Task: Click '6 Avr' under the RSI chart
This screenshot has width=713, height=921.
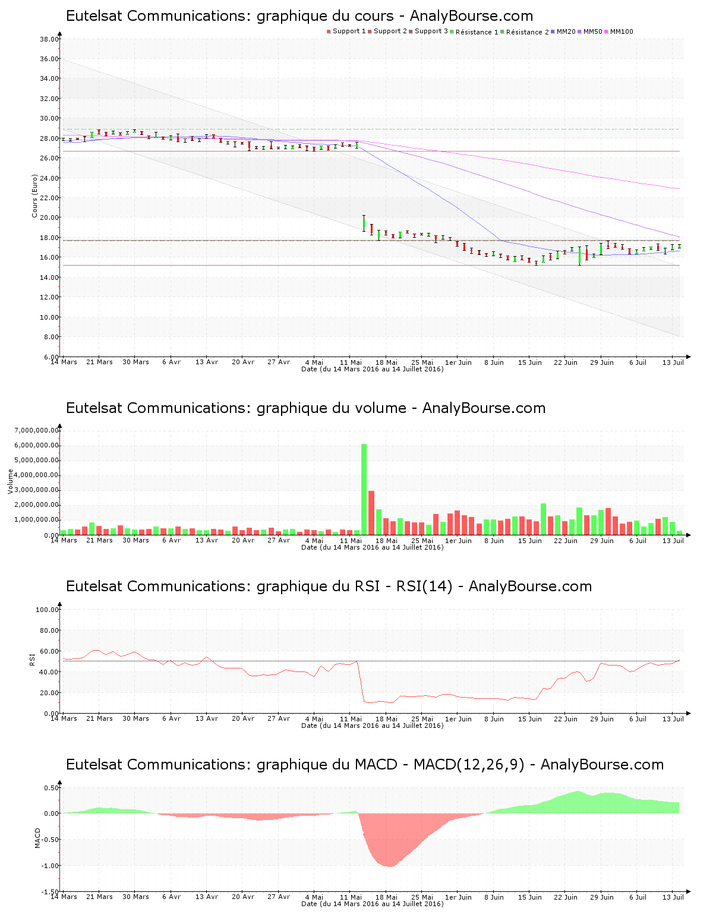Action: (x=171, y=719)
